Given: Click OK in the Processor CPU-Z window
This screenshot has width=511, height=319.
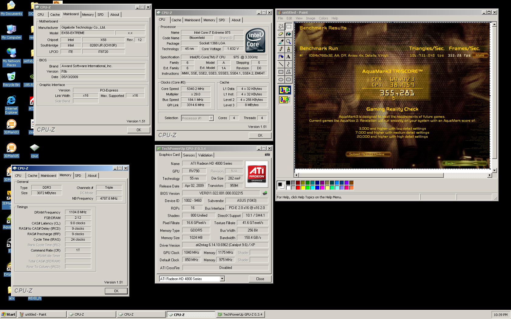Looking at the screenshot, I should [x=260, y=135].
